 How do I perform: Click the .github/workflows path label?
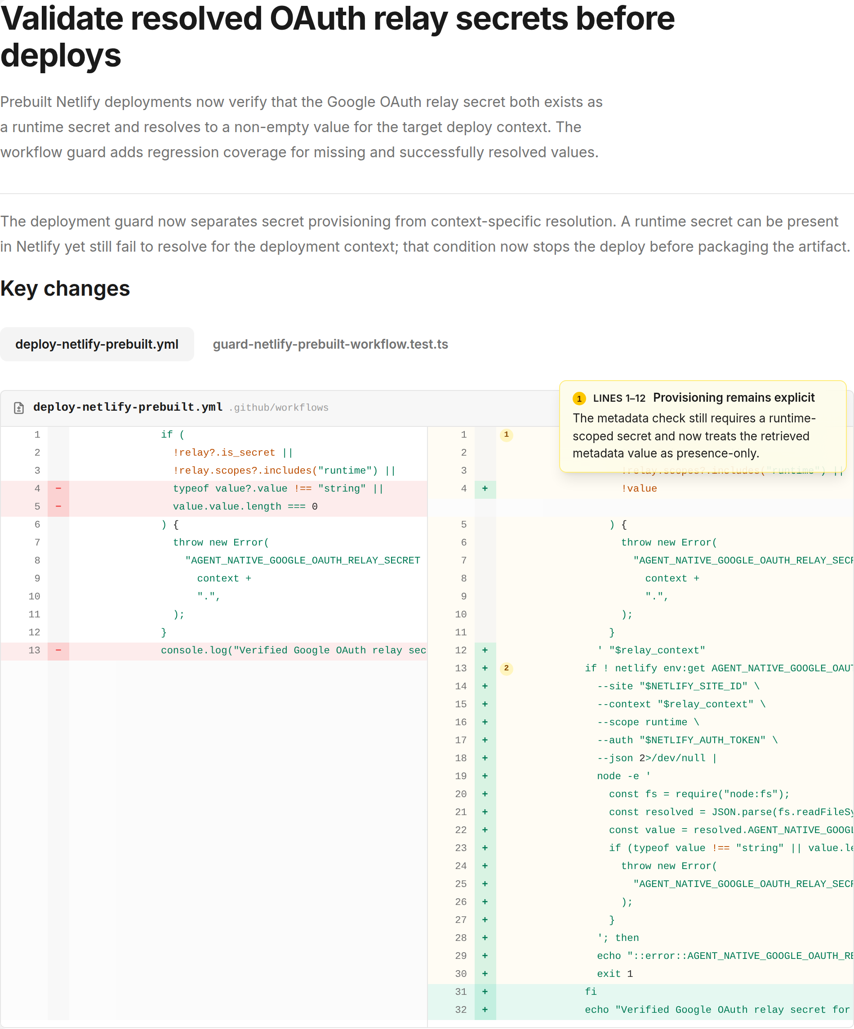pyautogui.click(x=279, y=408)
